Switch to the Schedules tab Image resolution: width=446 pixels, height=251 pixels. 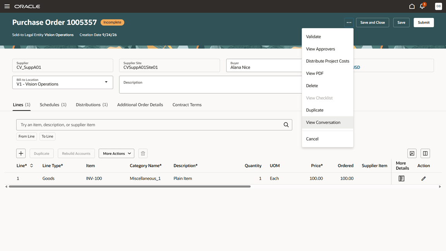coord(53,105)
